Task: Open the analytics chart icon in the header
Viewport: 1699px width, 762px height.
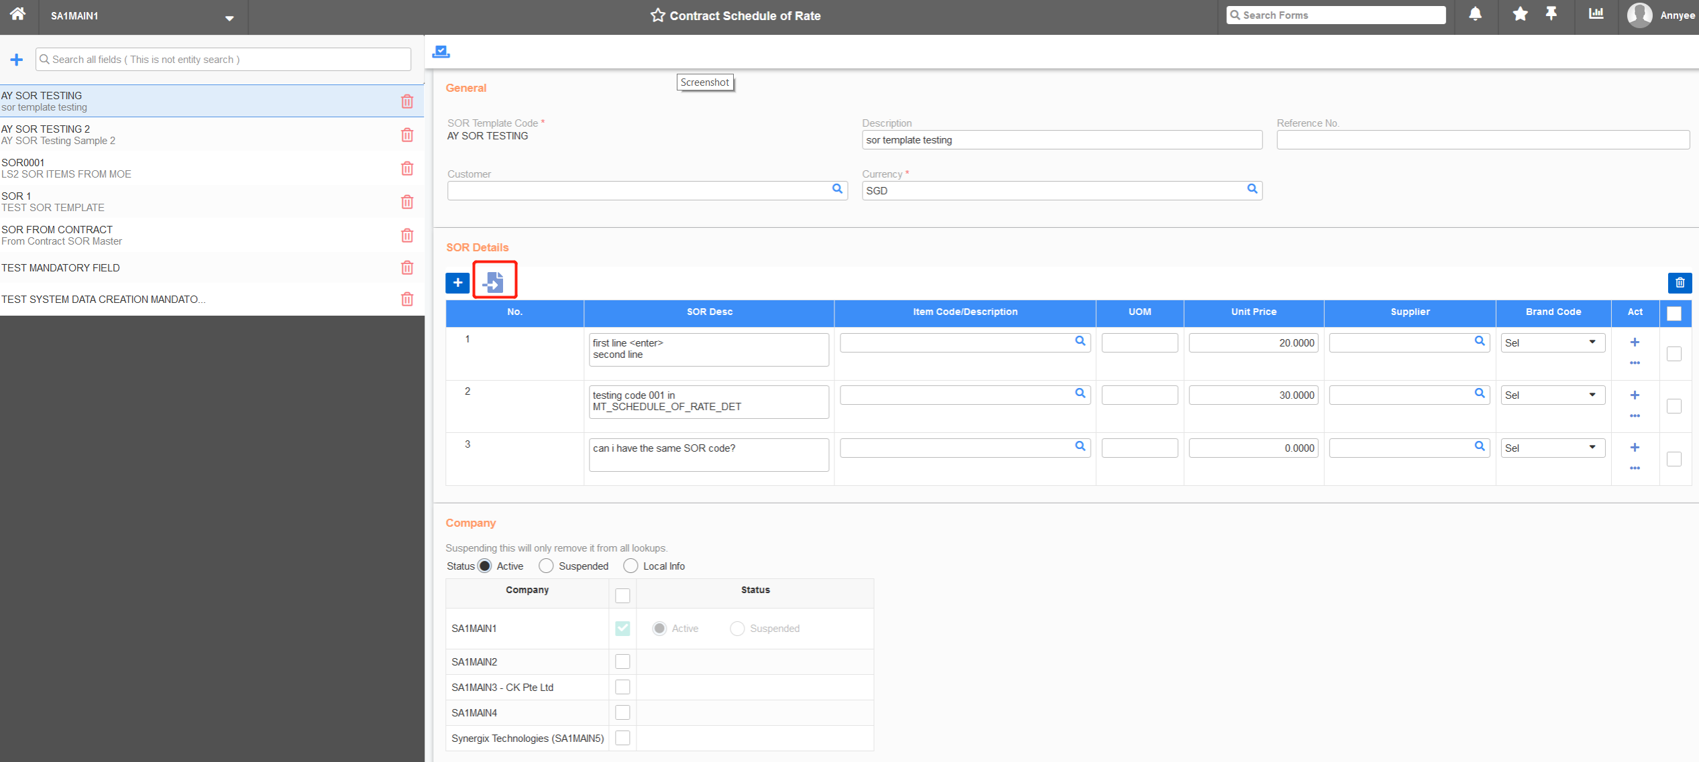Action: (1596, 14)
